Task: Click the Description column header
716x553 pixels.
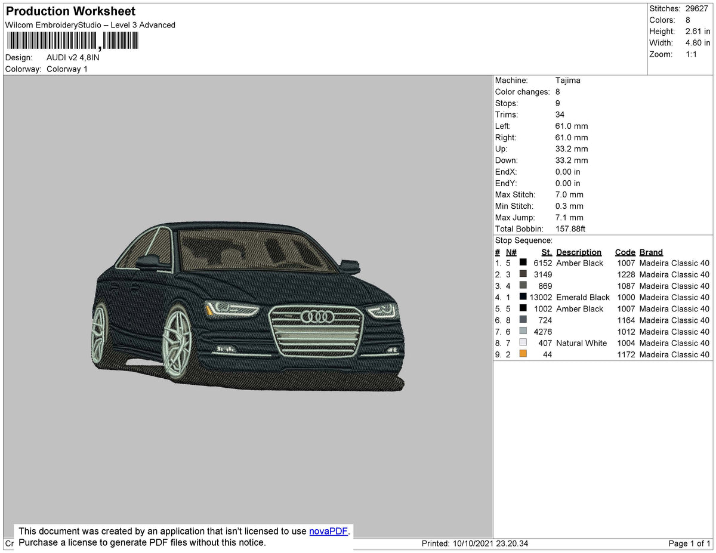Action: (578, 252)
